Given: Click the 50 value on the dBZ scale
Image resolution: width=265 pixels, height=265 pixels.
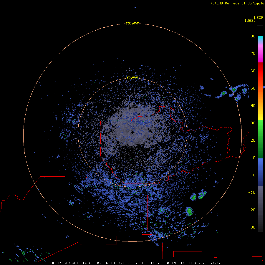Looking at the screenshot, I should pos(253,88).
